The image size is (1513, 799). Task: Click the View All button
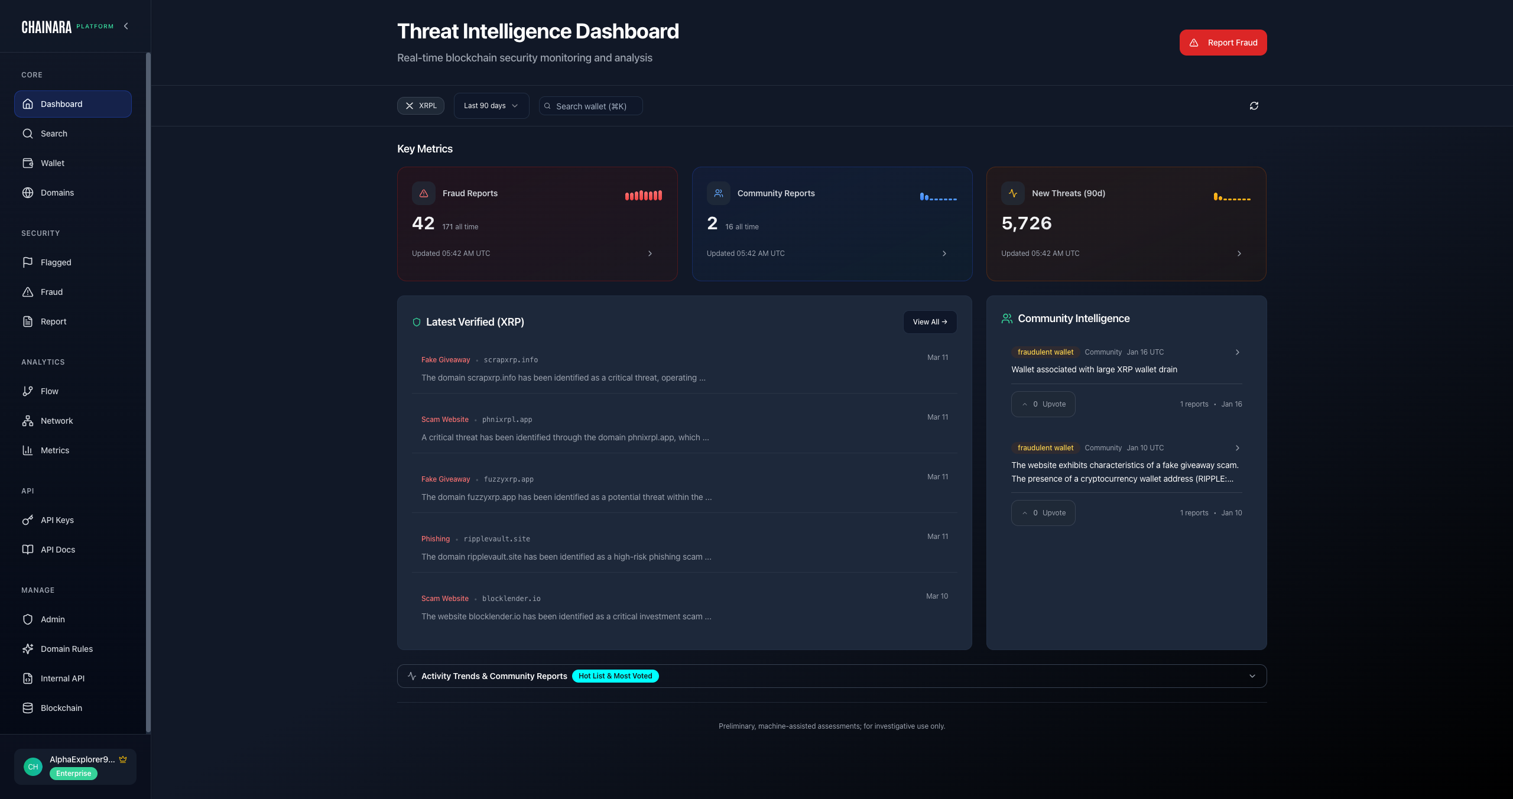tap(930, 322)
